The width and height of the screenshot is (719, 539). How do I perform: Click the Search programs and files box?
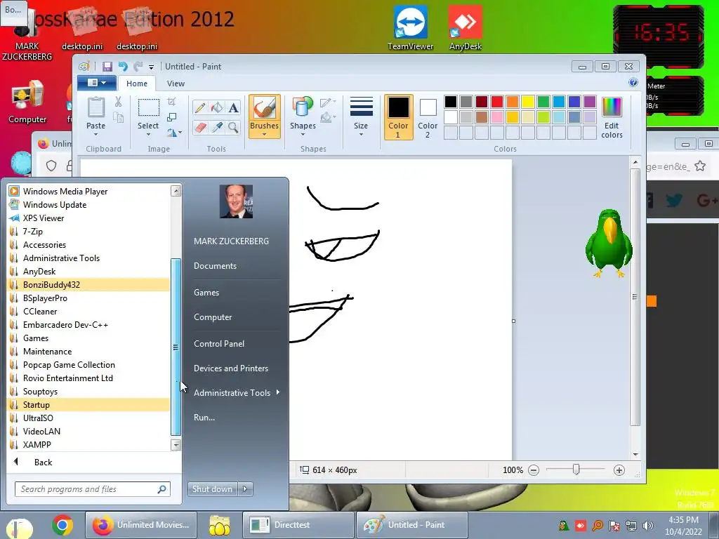(x=92, y=489)
